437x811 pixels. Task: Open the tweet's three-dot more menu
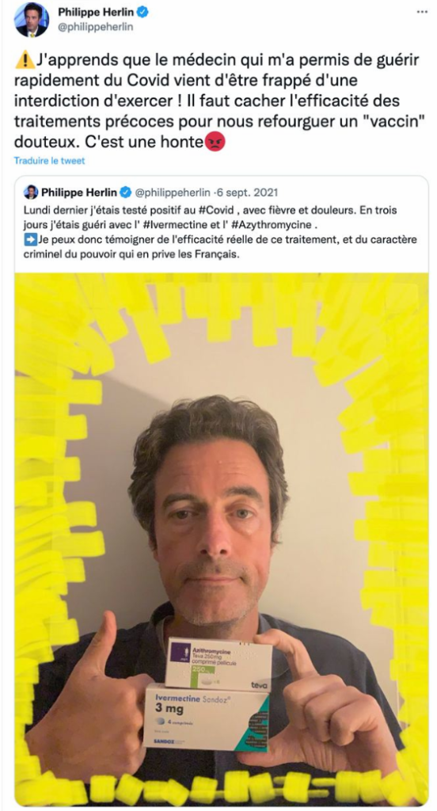click(x=422, y=11)
